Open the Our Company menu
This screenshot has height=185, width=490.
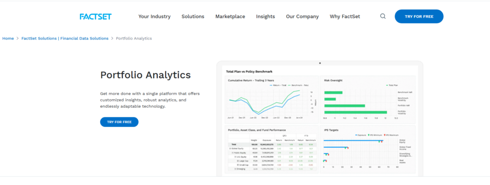(302, 17)
